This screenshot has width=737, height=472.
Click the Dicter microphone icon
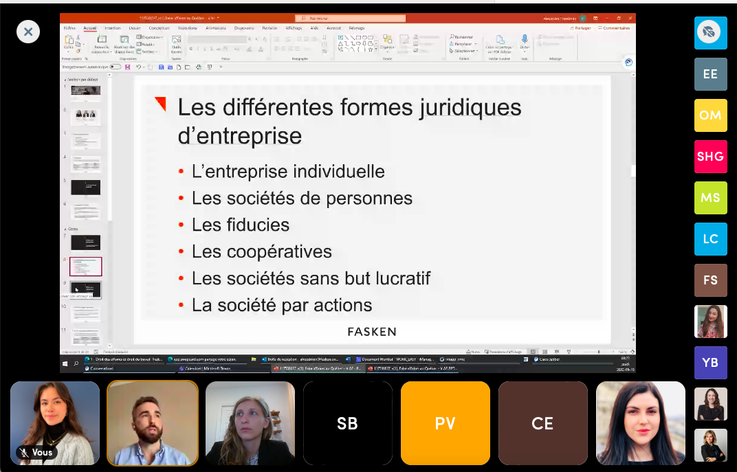525,39
